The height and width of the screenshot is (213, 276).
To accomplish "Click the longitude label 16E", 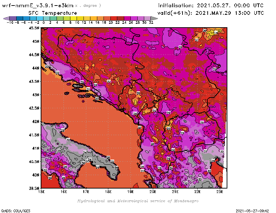I will 64,192.
